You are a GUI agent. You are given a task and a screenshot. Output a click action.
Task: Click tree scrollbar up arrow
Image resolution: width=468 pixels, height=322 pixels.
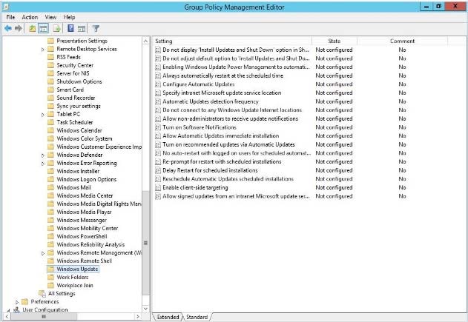point(145,41)
